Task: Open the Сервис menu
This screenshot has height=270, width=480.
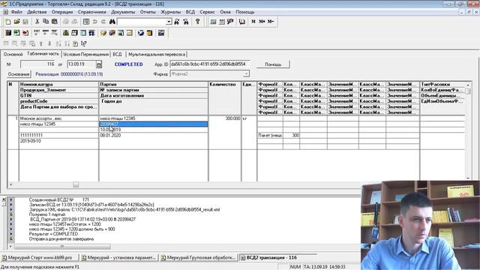Action: coord(207,12)
